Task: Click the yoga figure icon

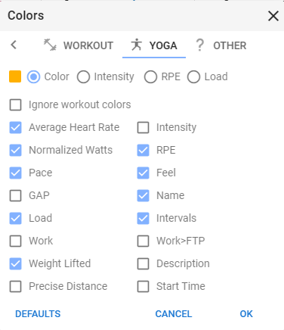Action: pyautogui.click(x=136, y=45)
